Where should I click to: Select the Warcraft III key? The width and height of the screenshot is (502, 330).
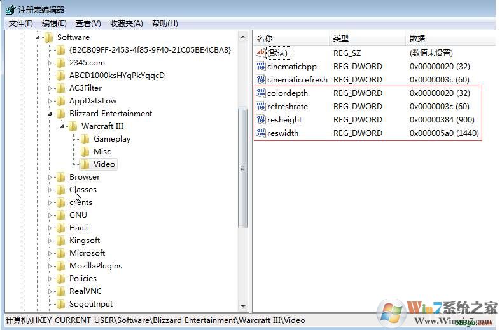(x=102, y=126)
